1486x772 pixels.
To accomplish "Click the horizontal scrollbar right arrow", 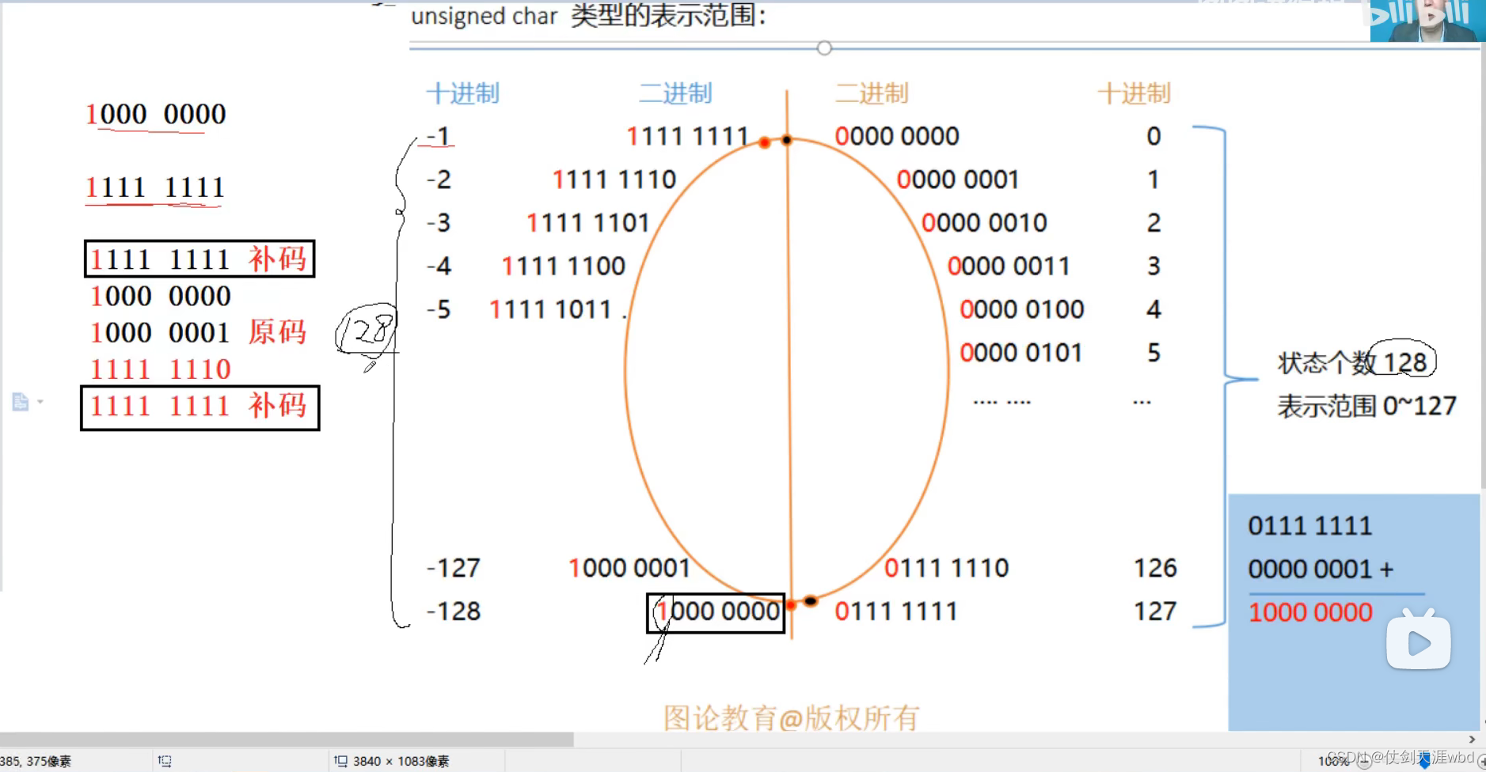I will 1472,740.
